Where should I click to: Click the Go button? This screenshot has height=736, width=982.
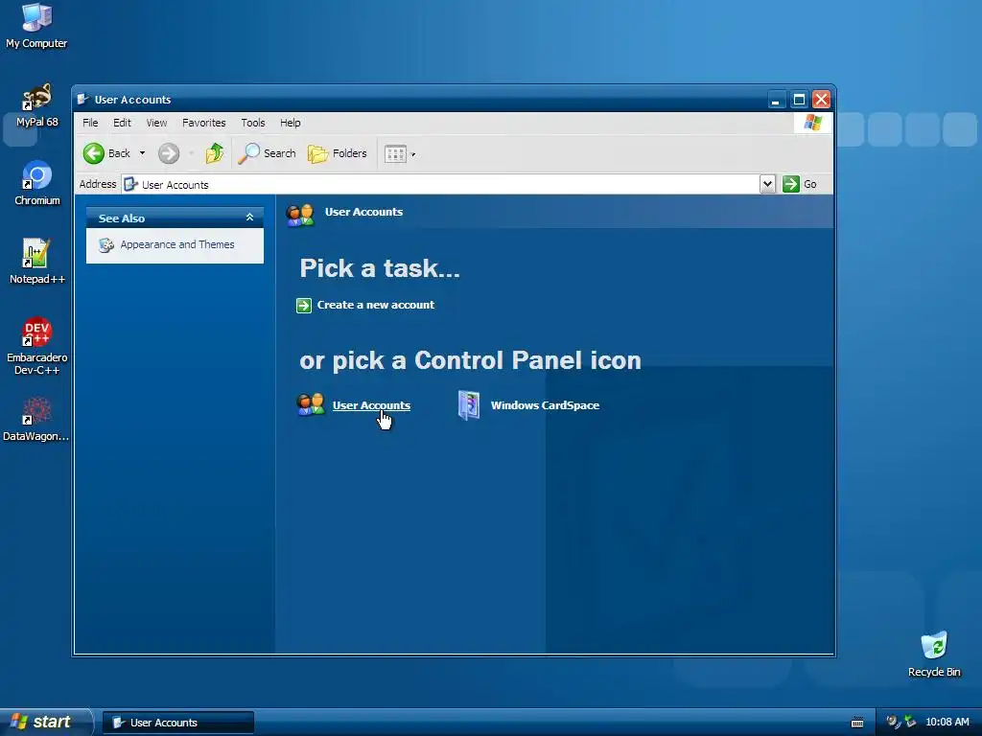coord(801,184)
